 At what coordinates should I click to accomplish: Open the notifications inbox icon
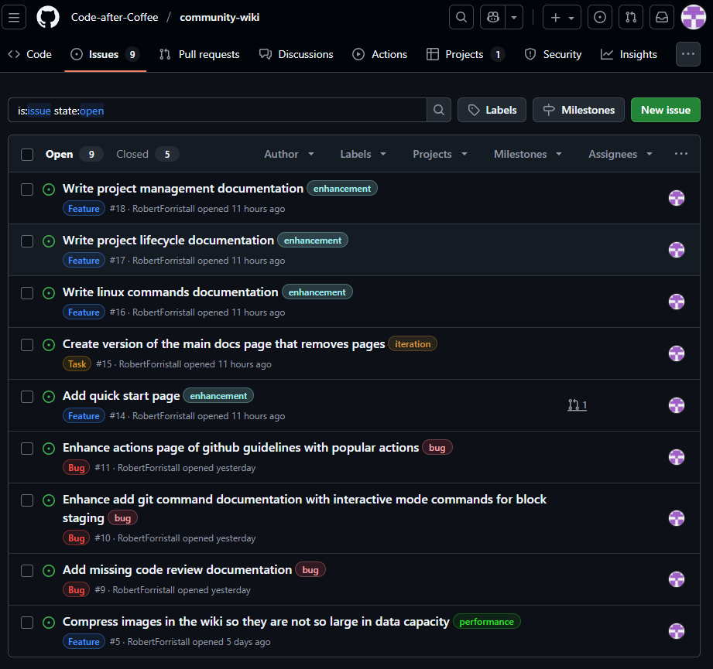662,17
